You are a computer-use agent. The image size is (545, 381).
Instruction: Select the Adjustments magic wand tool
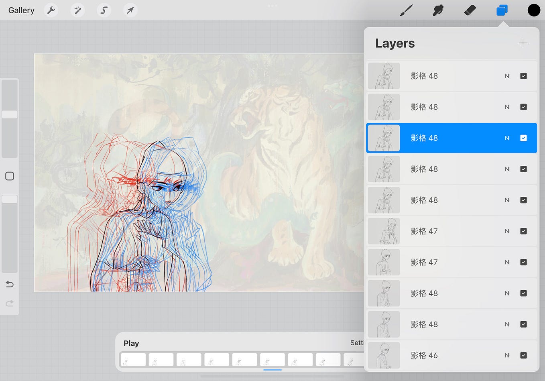[x=77, y=10]
